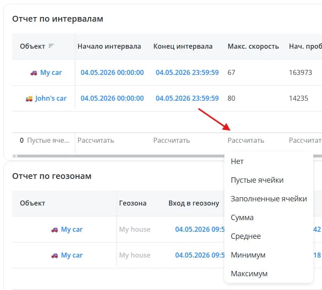The image size is (322, 290).
Task: Click Объект header in interval report
Action: click(32, 46)
